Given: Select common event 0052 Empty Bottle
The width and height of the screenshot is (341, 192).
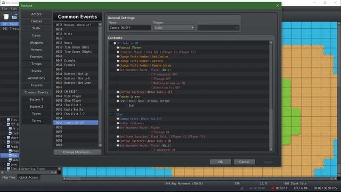Looking at the screenshot, I should pyautogui.click(x=76, y=109).
